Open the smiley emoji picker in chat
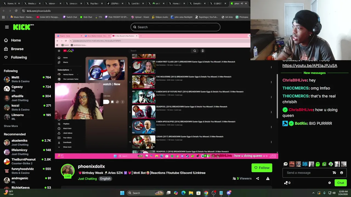 click(x=341, y=173)
